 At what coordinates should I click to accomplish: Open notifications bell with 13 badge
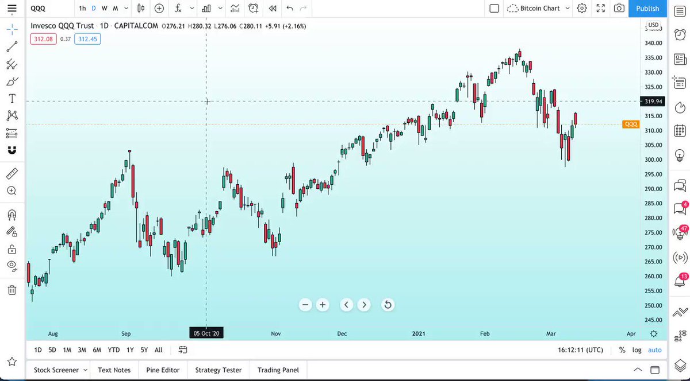[x=679, y=281]
